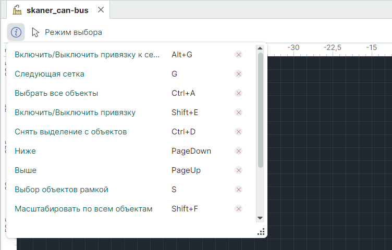
Task: Remove the Shift+E shortcut binding
Action: 239,113
